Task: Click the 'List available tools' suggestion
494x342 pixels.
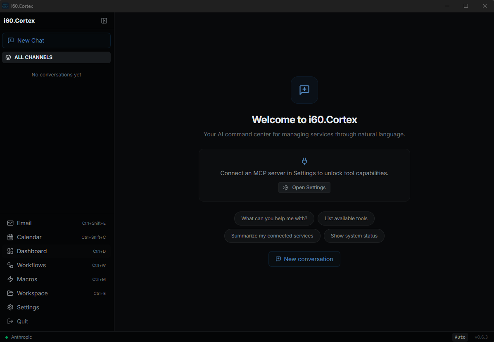Action: (x=346, y=218)
